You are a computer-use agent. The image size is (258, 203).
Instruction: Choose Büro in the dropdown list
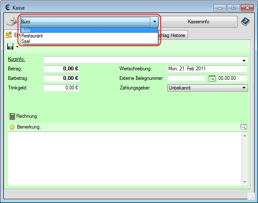(26, 31)
